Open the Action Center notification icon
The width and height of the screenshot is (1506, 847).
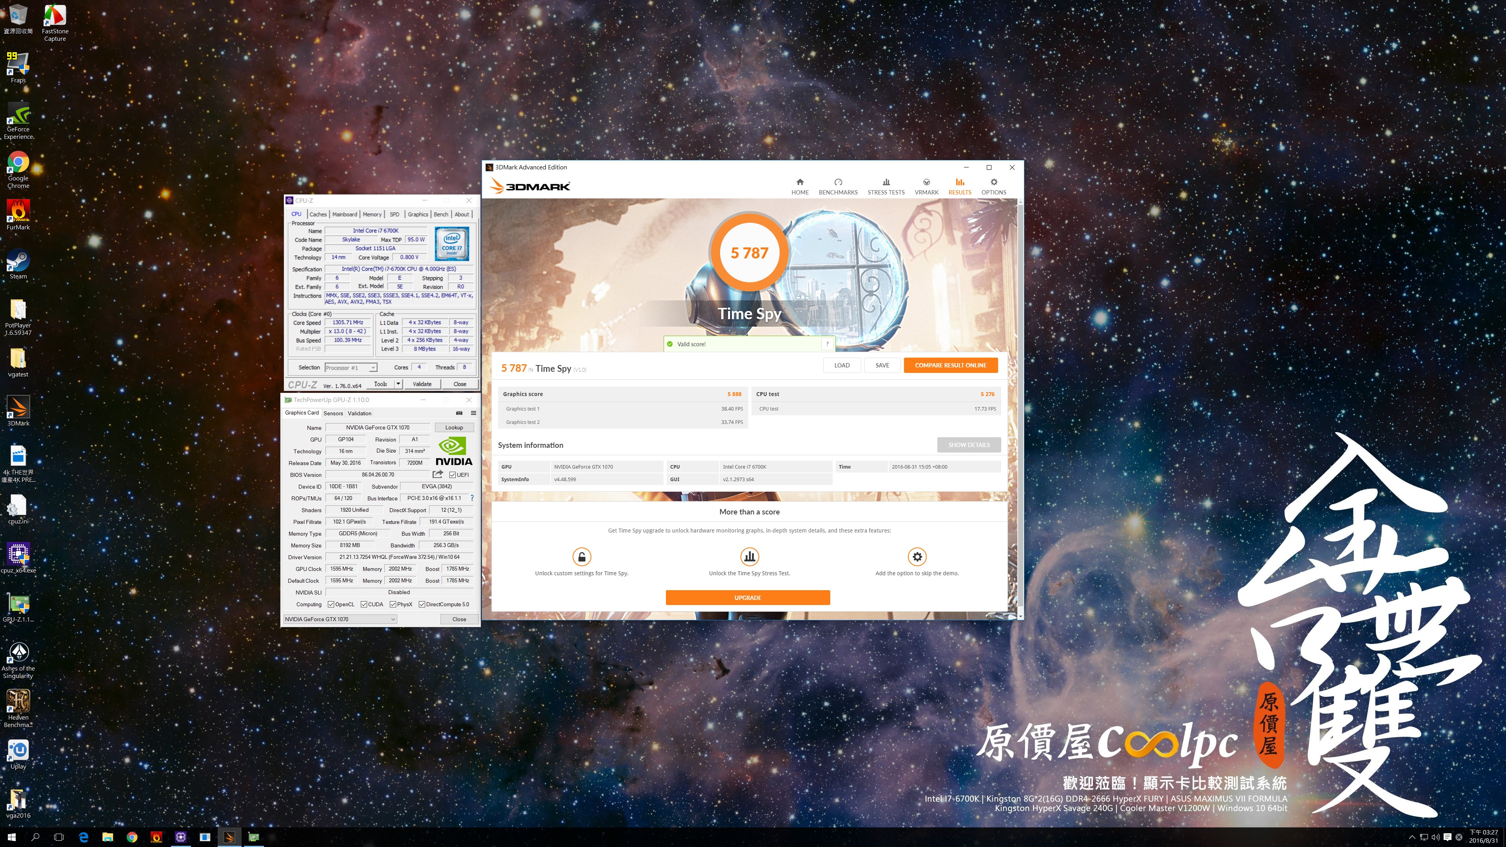(1448, 837)
